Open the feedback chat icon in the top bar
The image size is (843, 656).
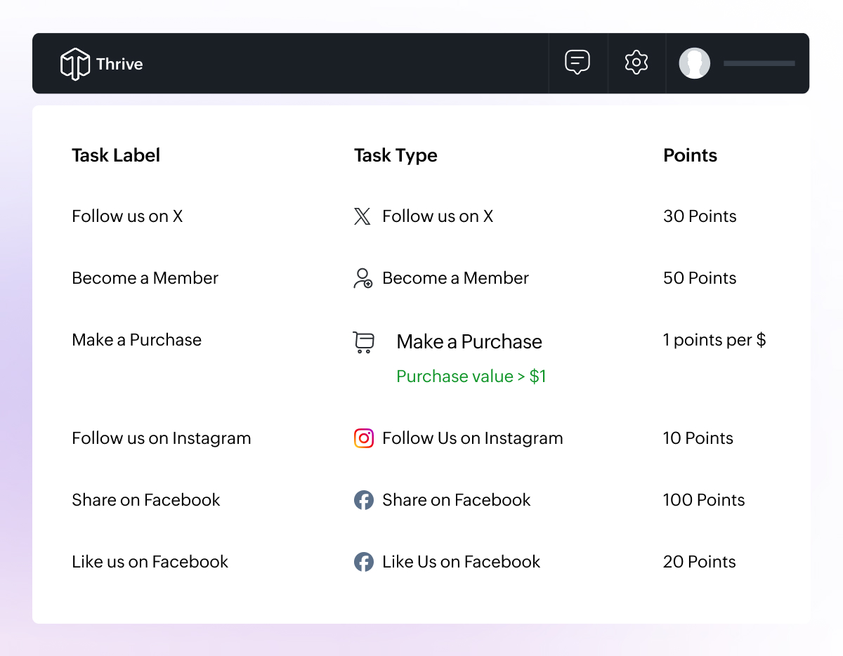click(x=577, y=63)
